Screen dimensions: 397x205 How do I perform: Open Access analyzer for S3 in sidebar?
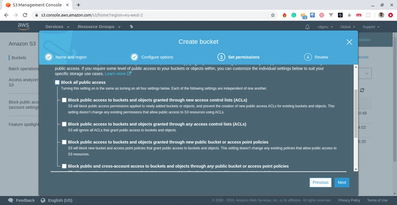[x=23, y=82]
